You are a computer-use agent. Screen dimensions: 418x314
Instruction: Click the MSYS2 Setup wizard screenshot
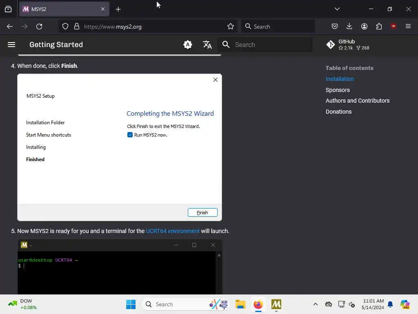pyautogui.click(x=120, y=147)
